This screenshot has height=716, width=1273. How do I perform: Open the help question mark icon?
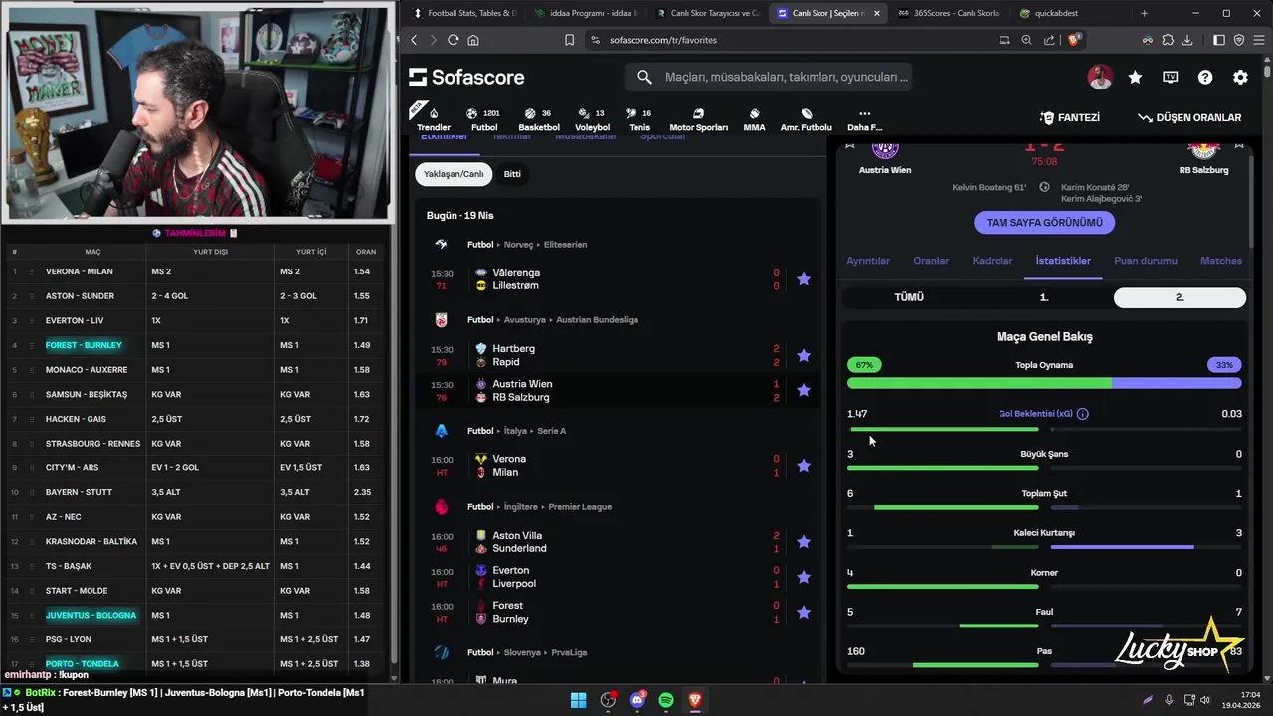[1205, 77]
